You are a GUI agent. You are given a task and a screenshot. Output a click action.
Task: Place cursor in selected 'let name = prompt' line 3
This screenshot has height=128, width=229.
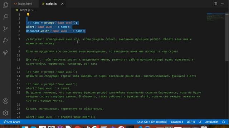tap(52, 23)
